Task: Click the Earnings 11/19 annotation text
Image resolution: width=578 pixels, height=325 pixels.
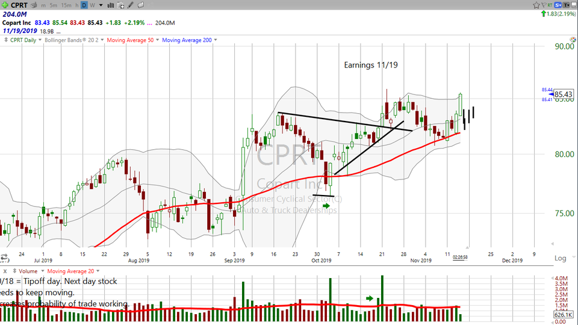Action: [371, 65]
